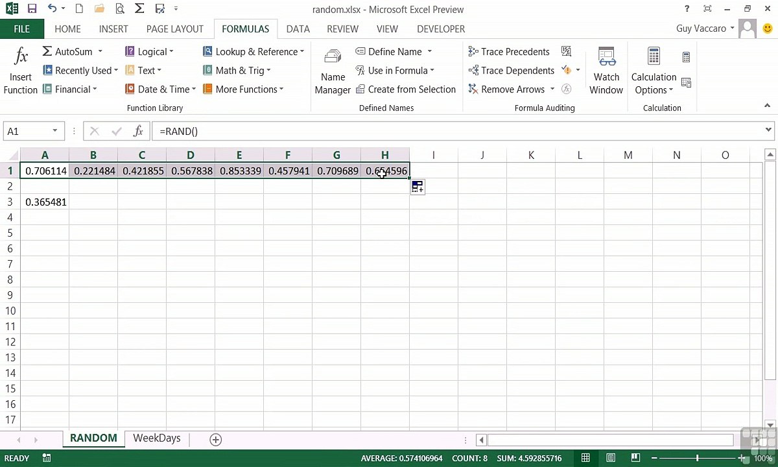Open the More Functions menu
778x467 pixels.
(243, 89)
